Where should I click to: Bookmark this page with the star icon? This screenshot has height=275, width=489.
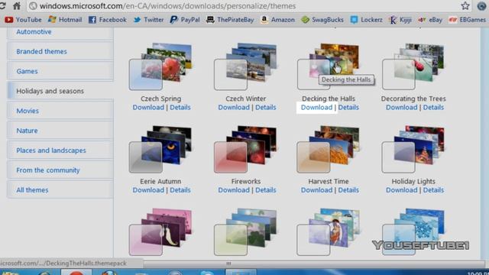pos(465,5)
